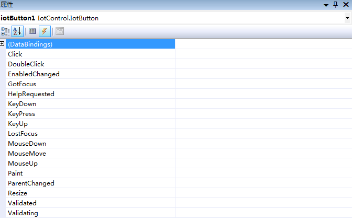Select the Click event row
The image size is (352, 221).
[90, 54]
